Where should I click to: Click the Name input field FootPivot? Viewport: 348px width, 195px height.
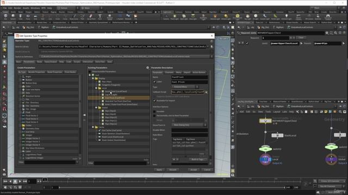(190, 77)
